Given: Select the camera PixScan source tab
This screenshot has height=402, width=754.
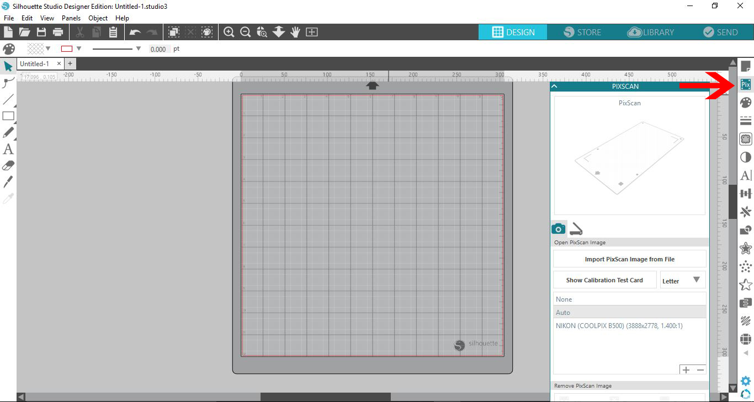Looking at the screenshot, I should coord(558,229).
